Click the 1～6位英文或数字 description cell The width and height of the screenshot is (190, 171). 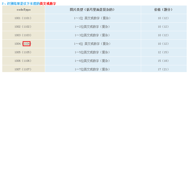(x=92, y=61)
